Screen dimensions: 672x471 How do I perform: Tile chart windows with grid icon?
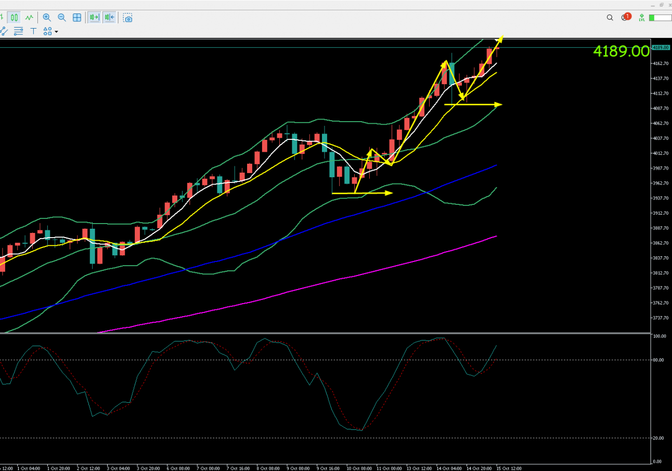pos(77,17)
